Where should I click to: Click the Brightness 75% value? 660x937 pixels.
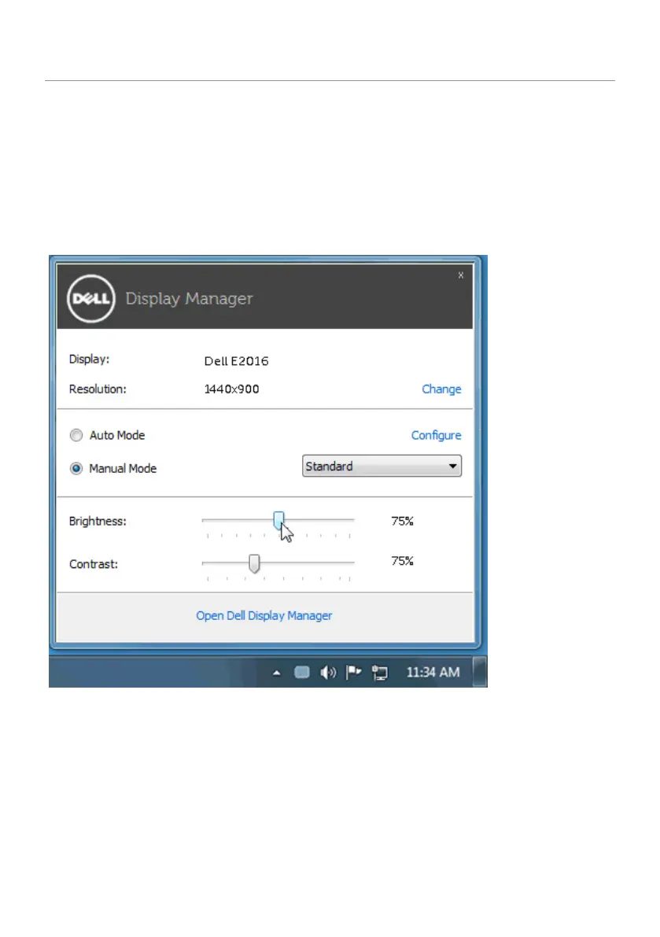tap(402, 521)
